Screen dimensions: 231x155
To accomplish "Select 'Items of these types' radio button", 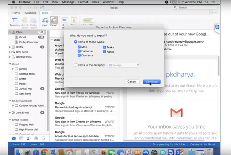I will (75, 42).
